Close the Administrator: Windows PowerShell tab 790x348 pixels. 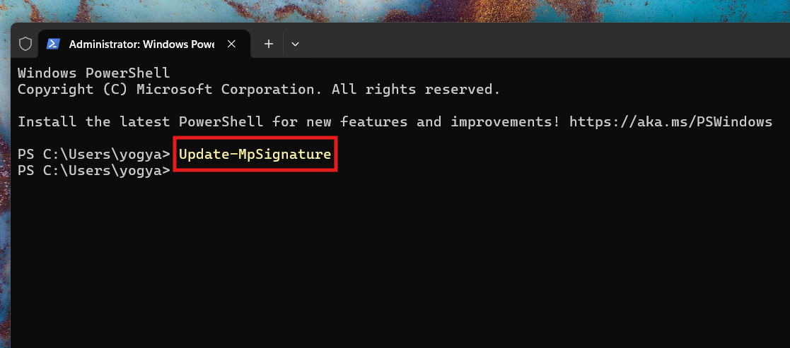tap(231, 44)
